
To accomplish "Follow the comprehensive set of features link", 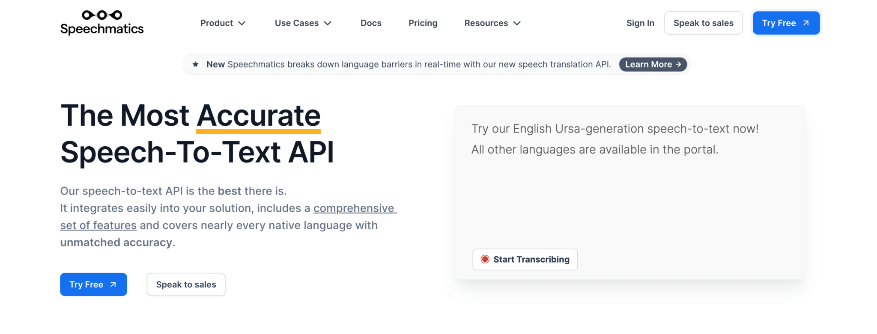I will [x=355, y=208].
